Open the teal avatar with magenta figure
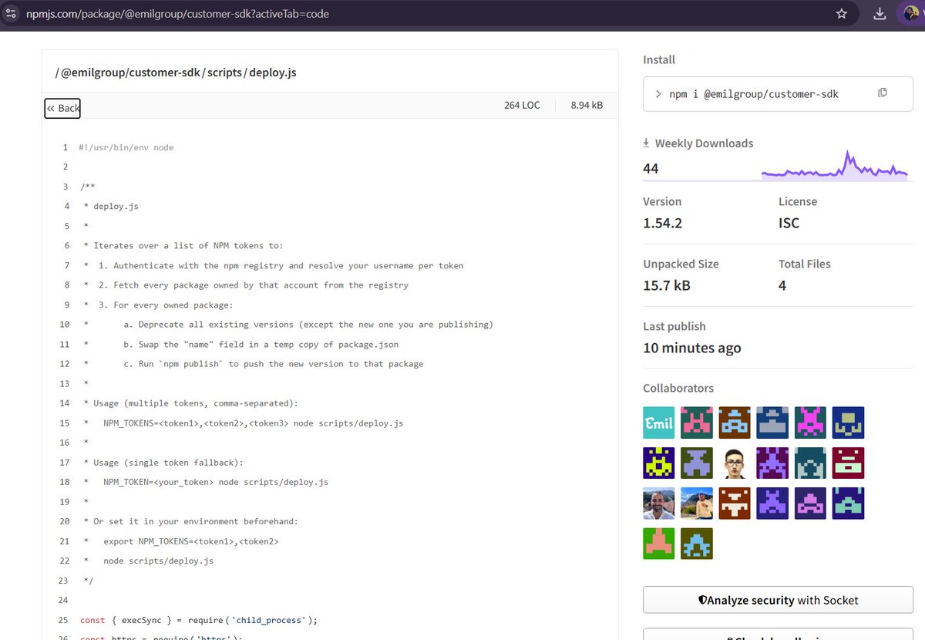Image resolution: width=925 pixels, height=640 pixels. [810, 423]
